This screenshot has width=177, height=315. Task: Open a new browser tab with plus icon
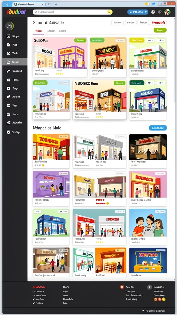tap(56, 4)
